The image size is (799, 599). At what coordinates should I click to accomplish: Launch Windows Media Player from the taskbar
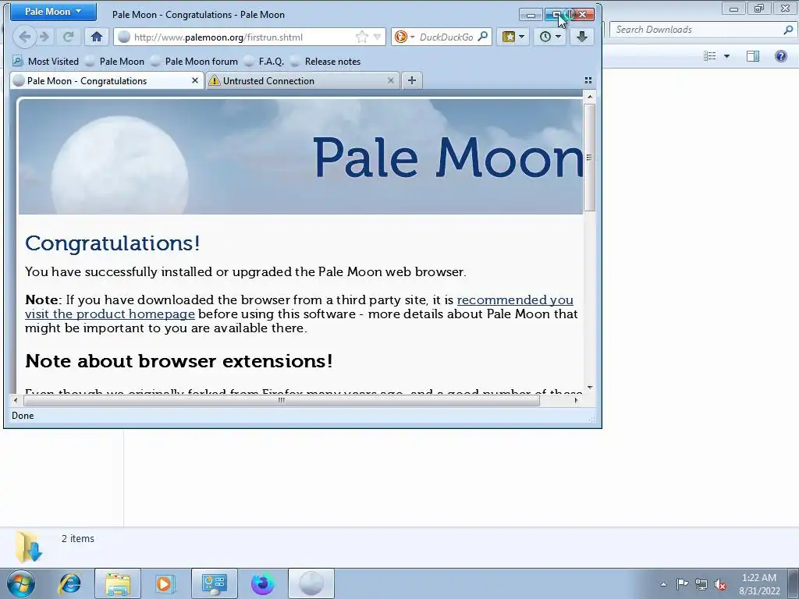(x=165, y=583)
